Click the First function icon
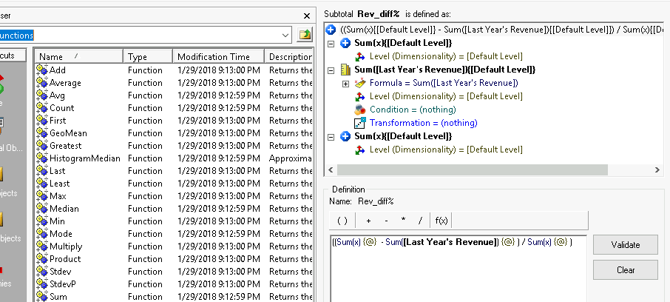Screen dimensions: 670x302 point(42,120)
